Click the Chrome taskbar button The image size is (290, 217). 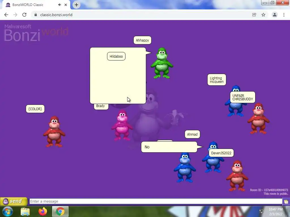(60, 211)
